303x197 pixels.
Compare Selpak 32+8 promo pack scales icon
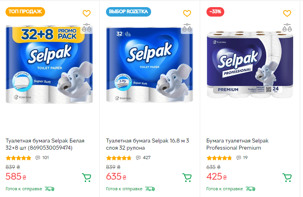[x=87, y=28]
